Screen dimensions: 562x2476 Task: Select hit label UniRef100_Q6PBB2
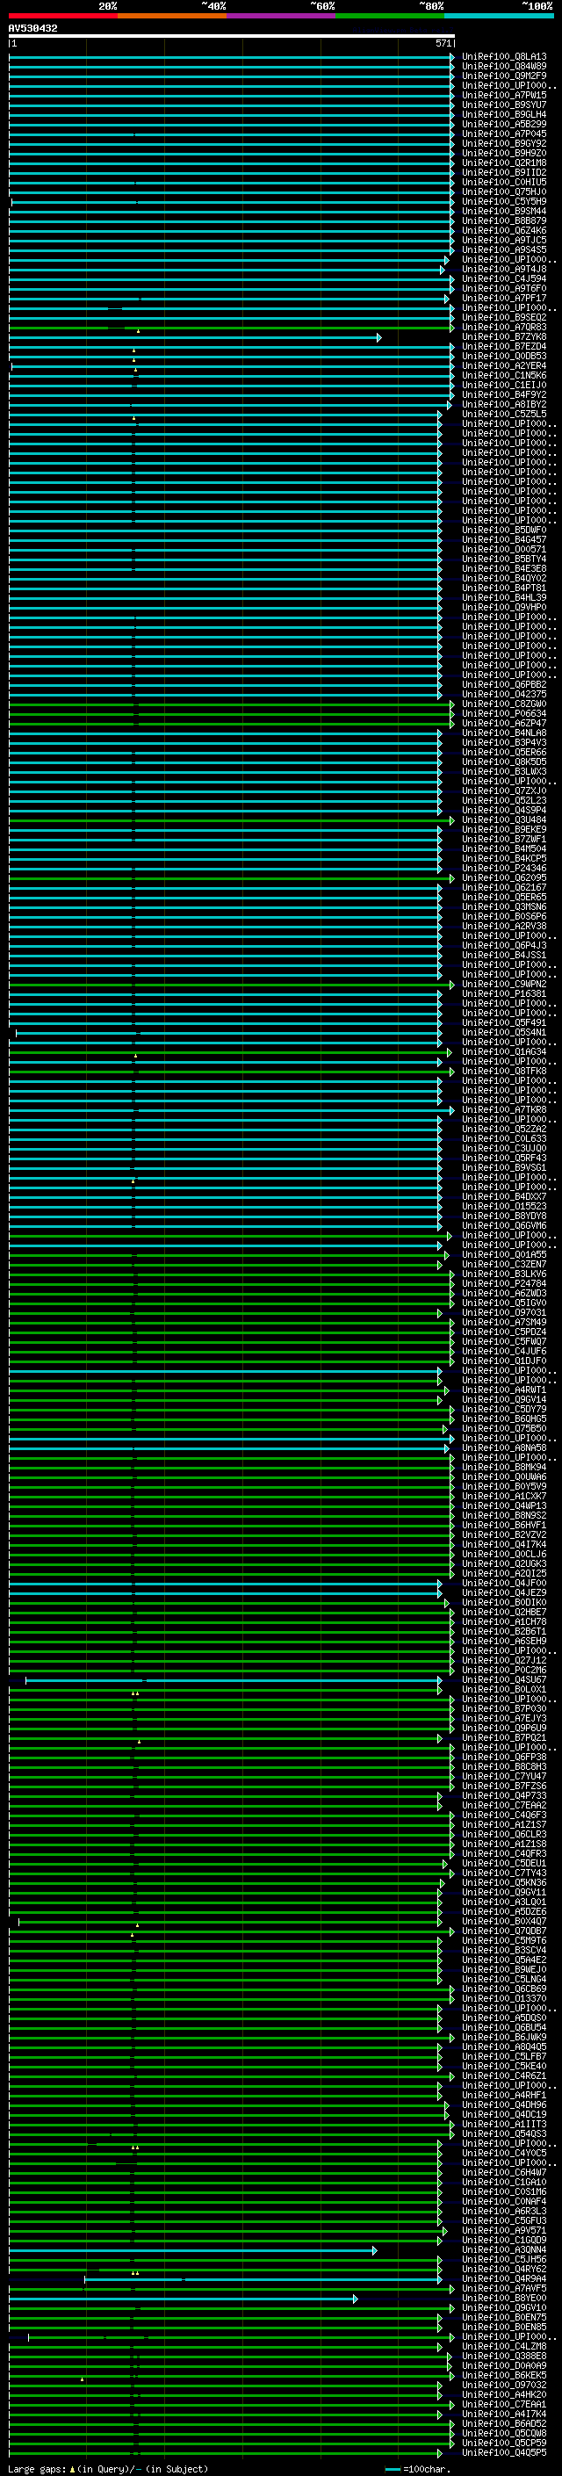tap(504, 684)
